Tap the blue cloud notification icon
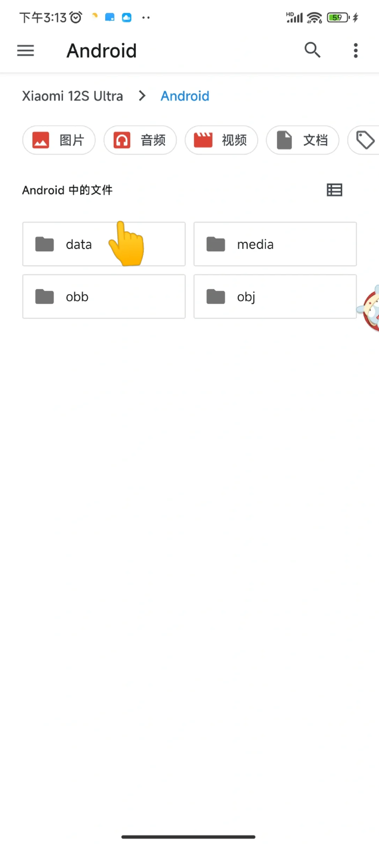This screenshot has width=379, height=844. pos(127,17)
